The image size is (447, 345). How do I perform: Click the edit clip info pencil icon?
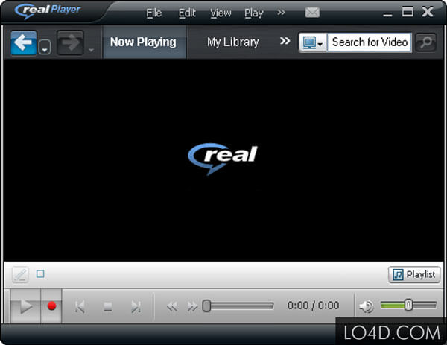(20, 274)
